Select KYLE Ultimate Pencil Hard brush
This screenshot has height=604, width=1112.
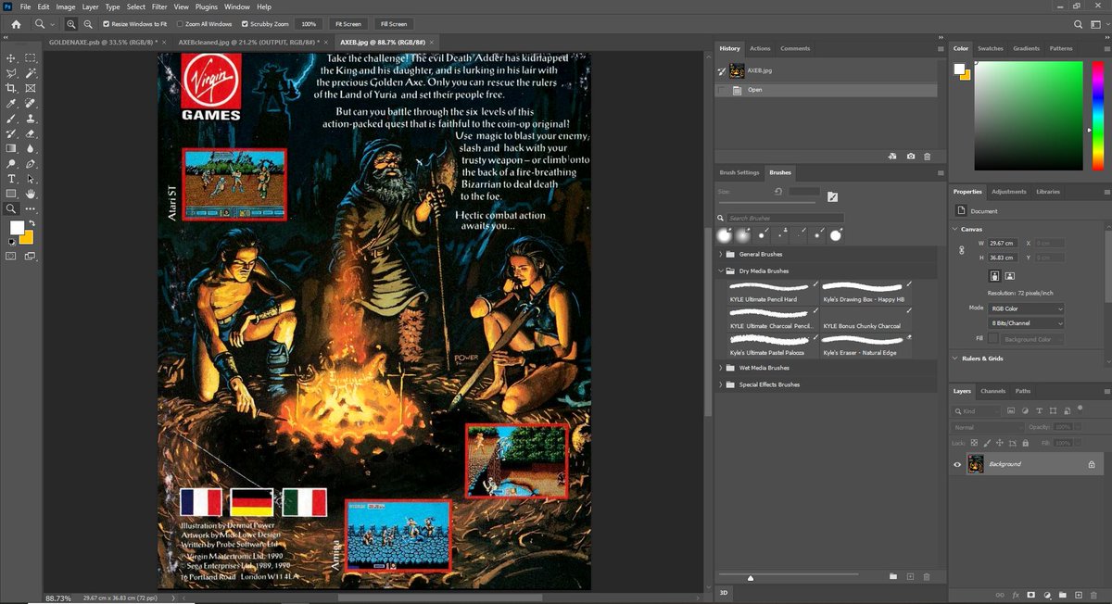pyautogui.click(x=773, y=293)
